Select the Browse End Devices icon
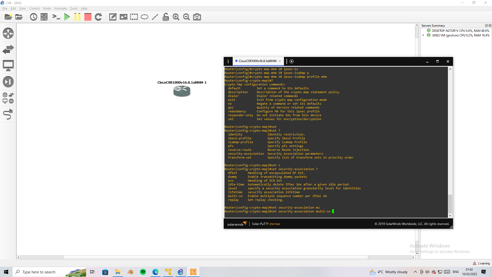Viewport: 492px width, 277px height. pyautogui.click(x=8, y=65)
